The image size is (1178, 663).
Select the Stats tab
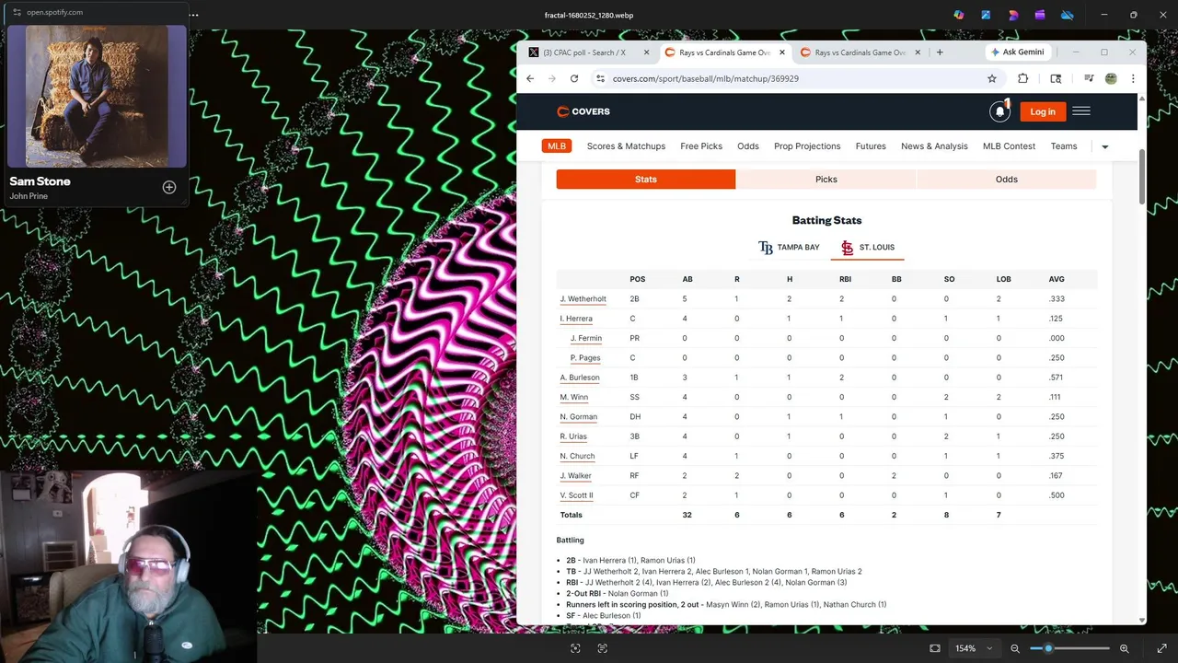click(646, 180)
